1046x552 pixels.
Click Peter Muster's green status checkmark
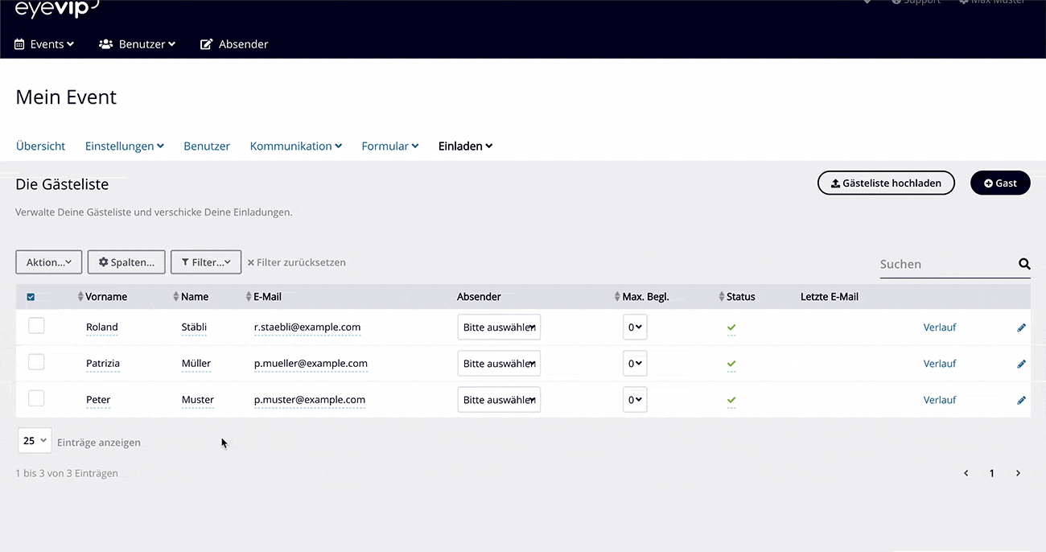[731, 399]
